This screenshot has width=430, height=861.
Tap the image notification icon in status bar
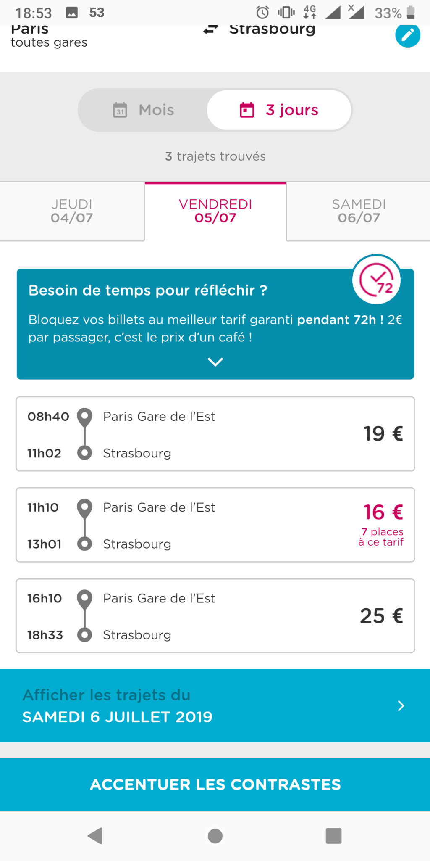[72, 13]
